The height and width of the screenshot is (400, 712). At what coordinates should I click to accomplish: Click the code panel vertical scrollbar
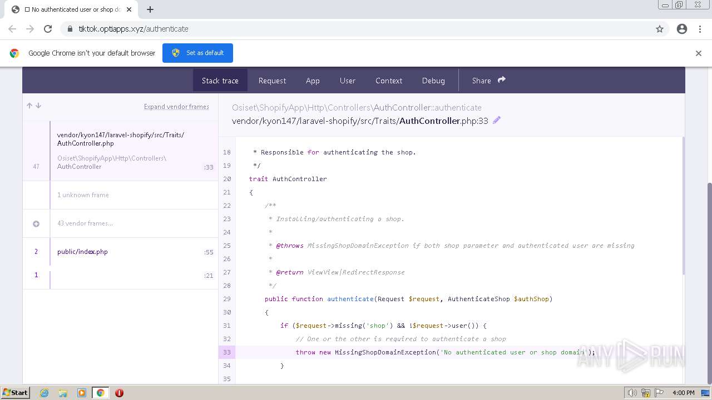pos(683,206)
